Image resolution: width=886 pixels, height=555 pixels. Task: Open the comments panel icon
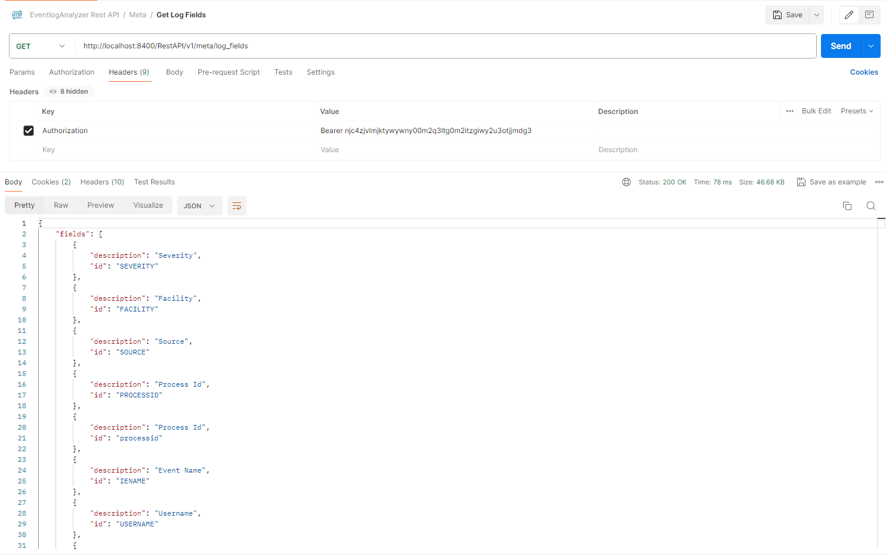click(x=869, y=14)
